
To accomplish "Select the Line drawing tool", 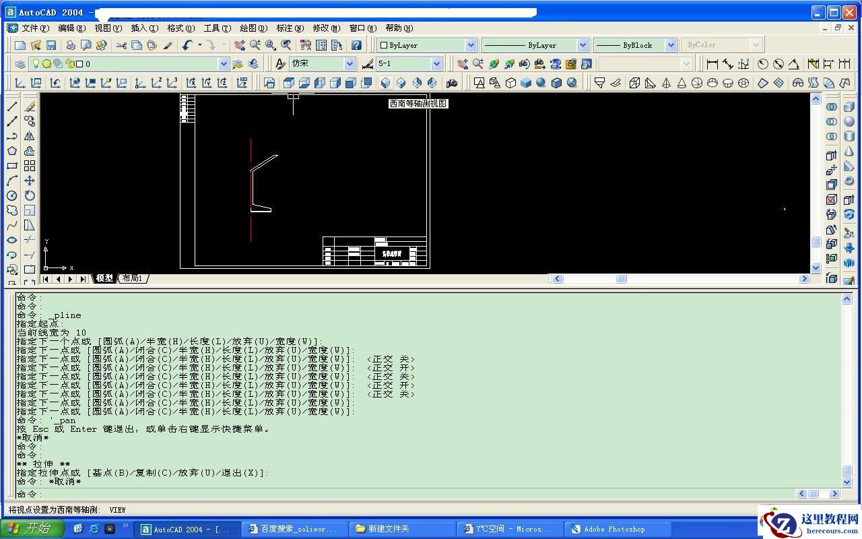I will pos(12,106).
